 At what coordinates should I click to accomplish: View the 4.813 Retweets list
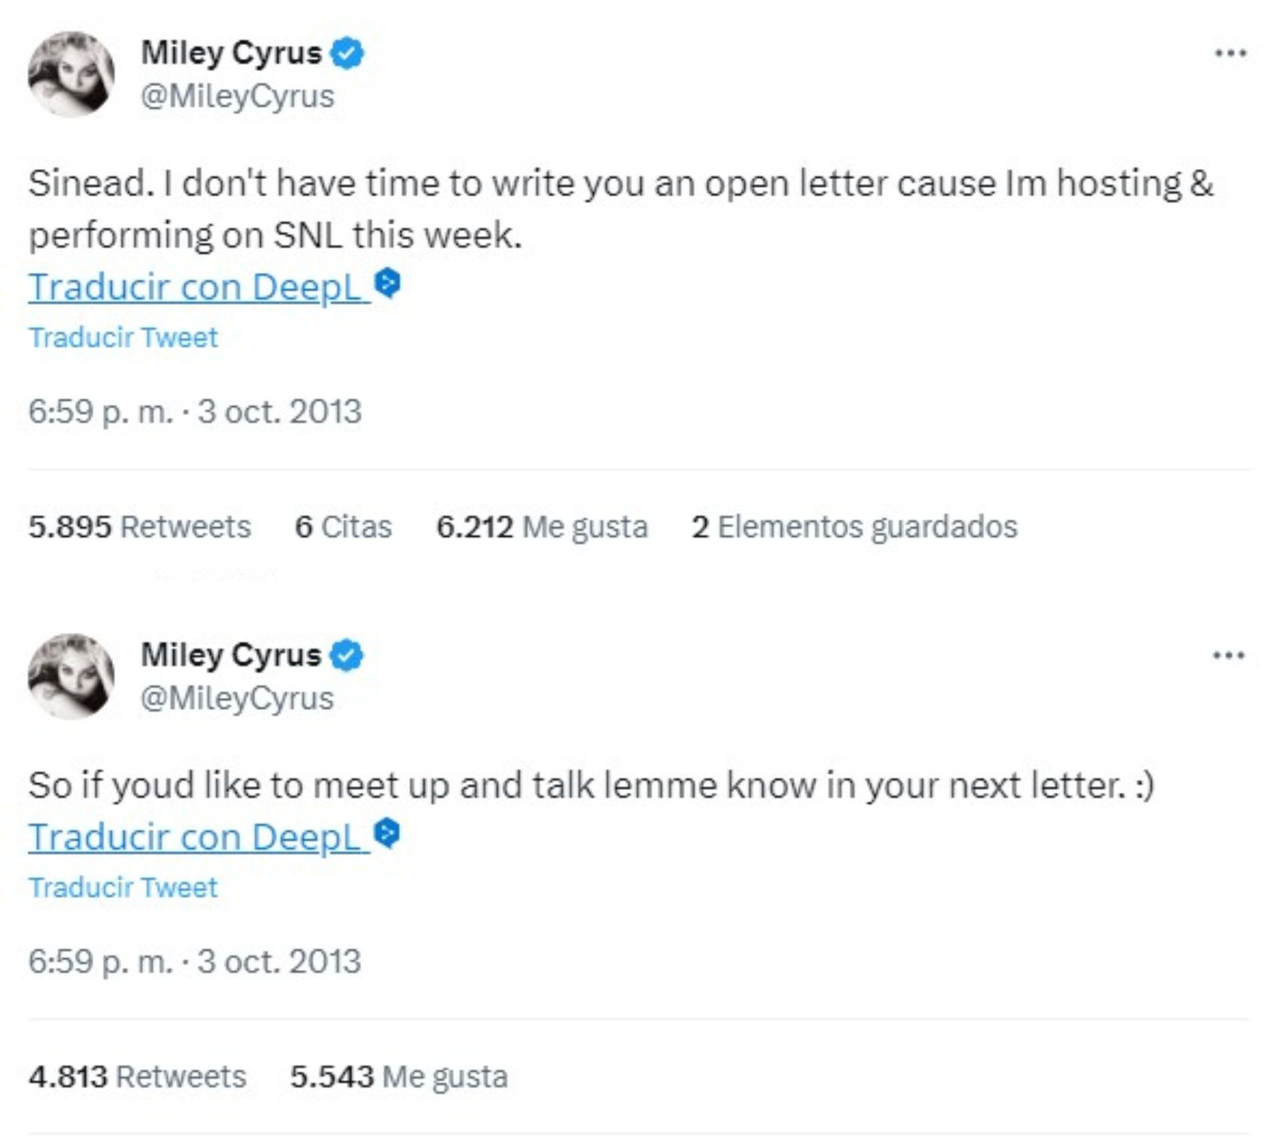(x=137, y=1077)
